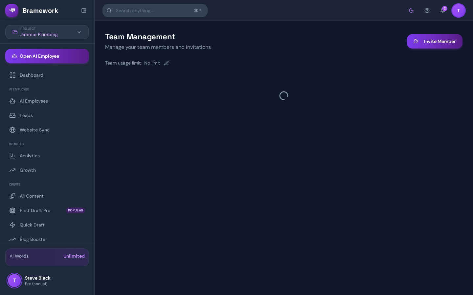Image resolution: width=473 pixels, height=295 pixels.
Task: Click the add-user icon in Invite Member
Action: click(x=416, y=41)
